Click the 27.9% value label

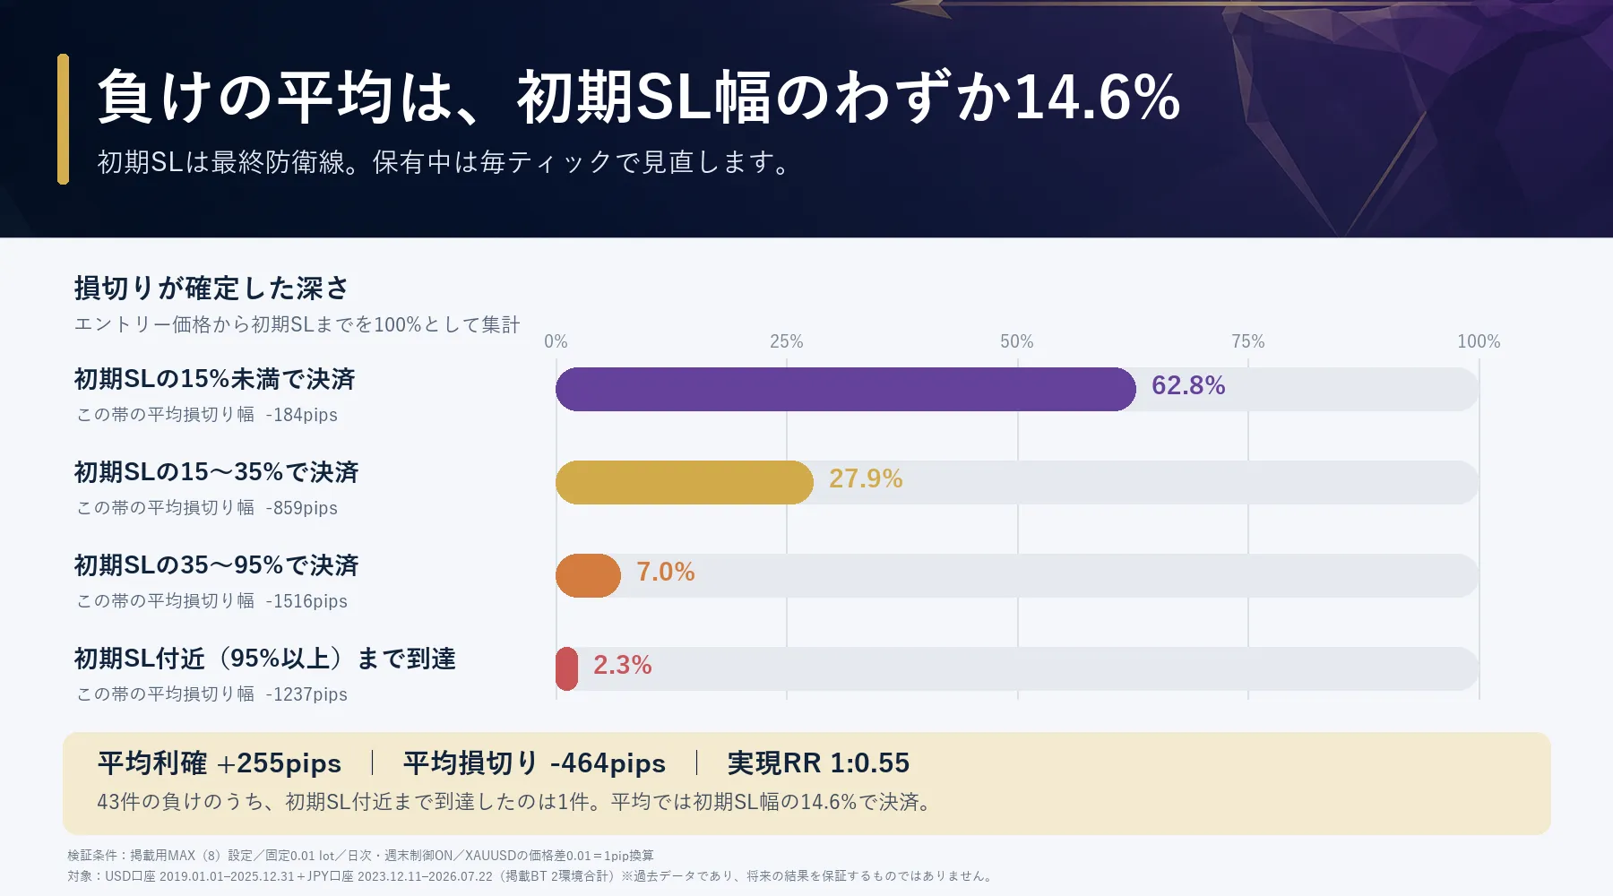(x=866, y=478)
